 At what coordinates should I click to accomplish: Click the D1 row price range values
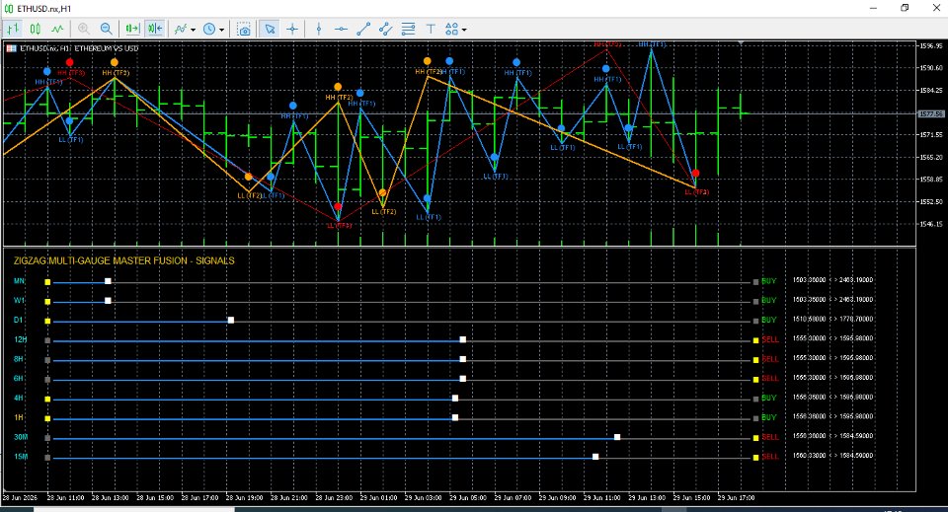pos(832,319)
